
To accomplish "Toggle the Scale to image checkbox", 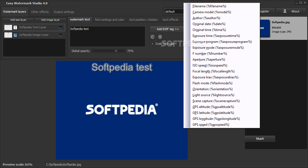I will click(152, 44).
